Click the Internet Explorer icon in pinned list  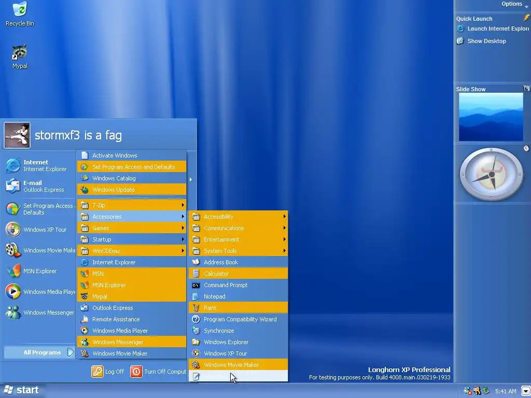point(13,165)
